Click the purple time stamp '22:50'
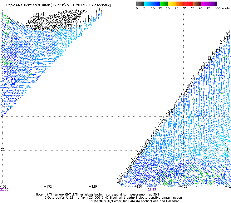 pos(4,190)
